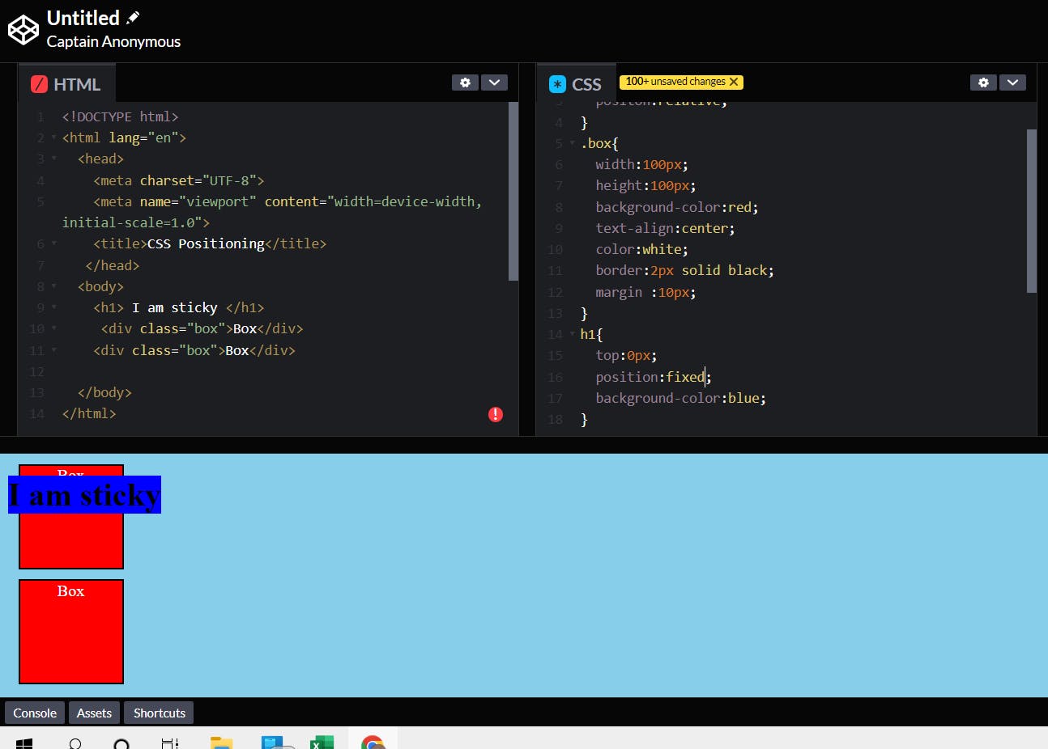Collapse h1 fold arrow on line 9

(x=54, y=307)
